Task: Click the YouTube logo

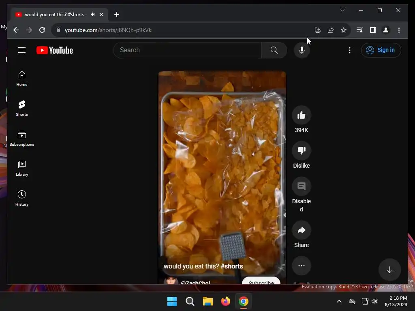Action: click(x=55, y=50)
